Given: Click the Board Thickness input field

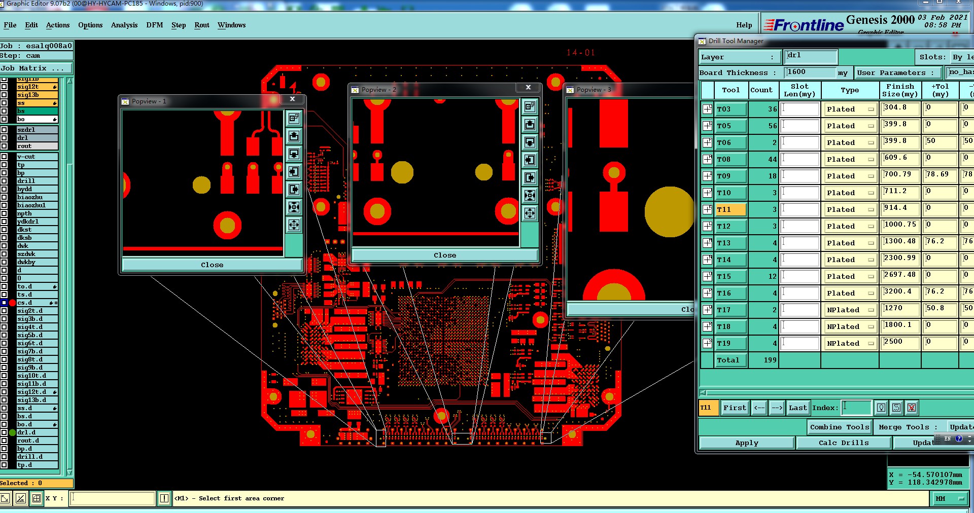Looking at the screenshot, I should click(810, 72).
